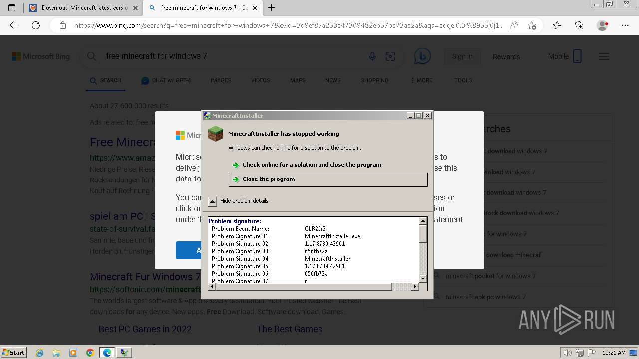Open The Best Games link

click(289, 329)
